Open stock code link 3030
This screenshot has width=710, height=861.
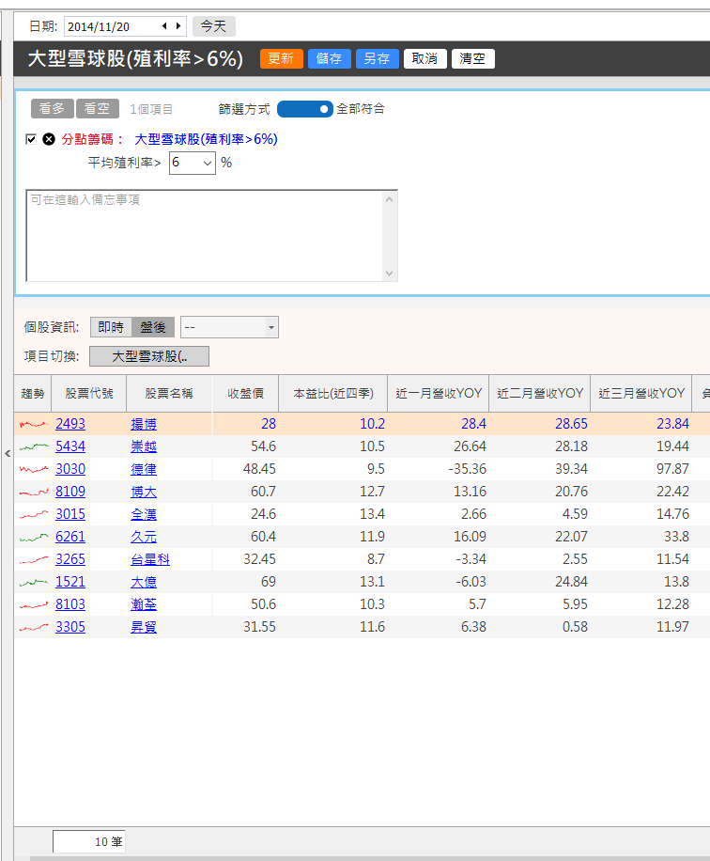click(70, 469)
